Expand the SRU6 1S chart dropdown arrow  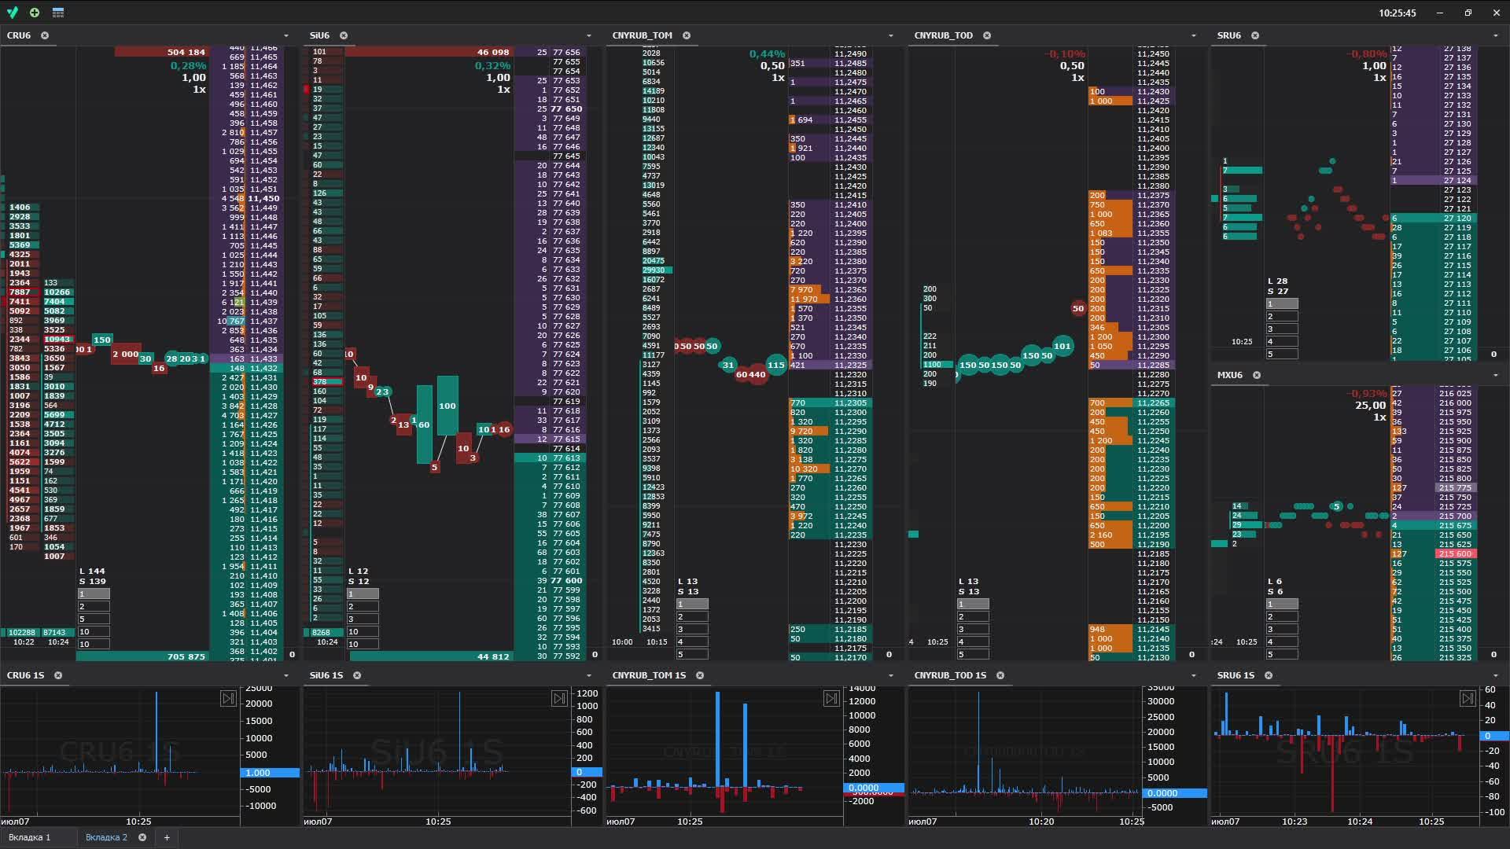pos(1496,675)
